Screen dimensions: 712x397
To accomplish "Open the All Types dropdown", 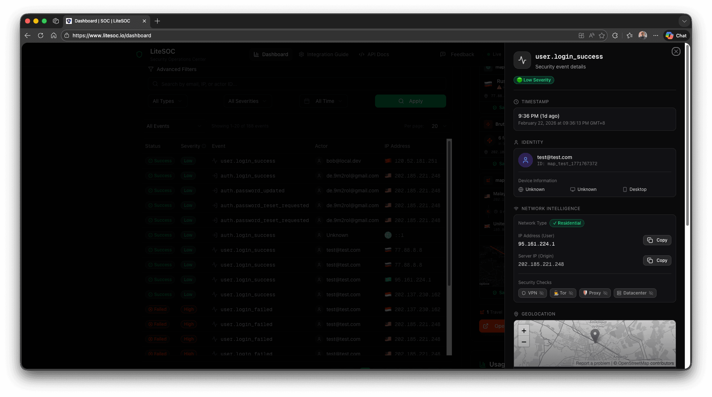I will [x=167, y=101].
